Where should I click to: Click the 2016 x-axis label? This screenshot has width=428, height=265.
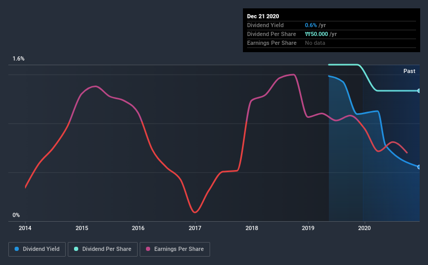click(x=138, y=228)
